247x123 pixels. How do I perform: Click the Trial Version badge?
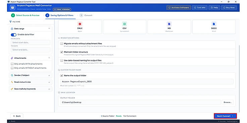coord(62,9)
